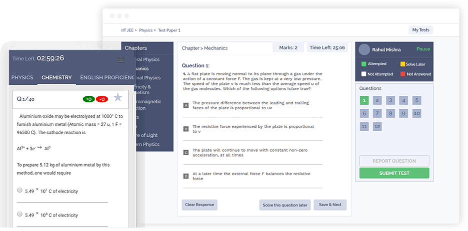This screenshot has height=231, width=468.
Task: Select option A letter box
Action: coord(186,105)
